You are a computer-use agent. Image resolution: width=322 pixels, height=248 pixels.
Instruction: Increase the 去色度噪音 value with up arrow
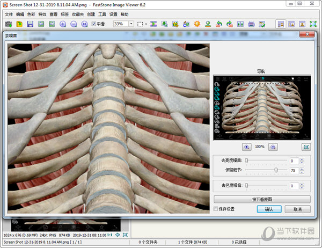(x=302, y=184)
